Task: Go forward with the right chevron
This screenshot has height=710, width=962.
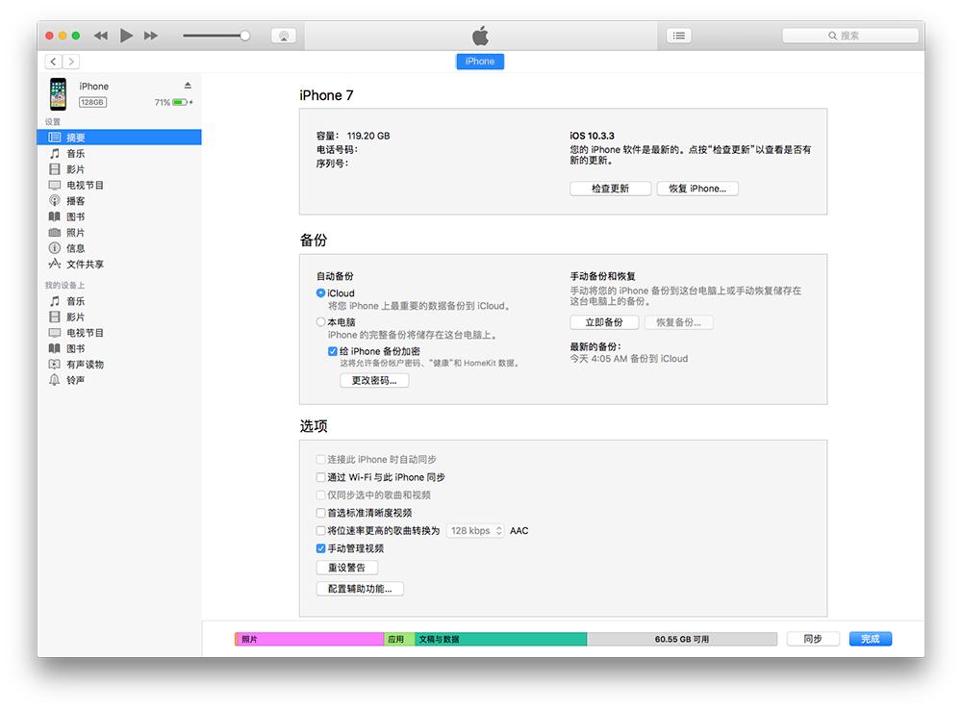Action: [71, 62]
